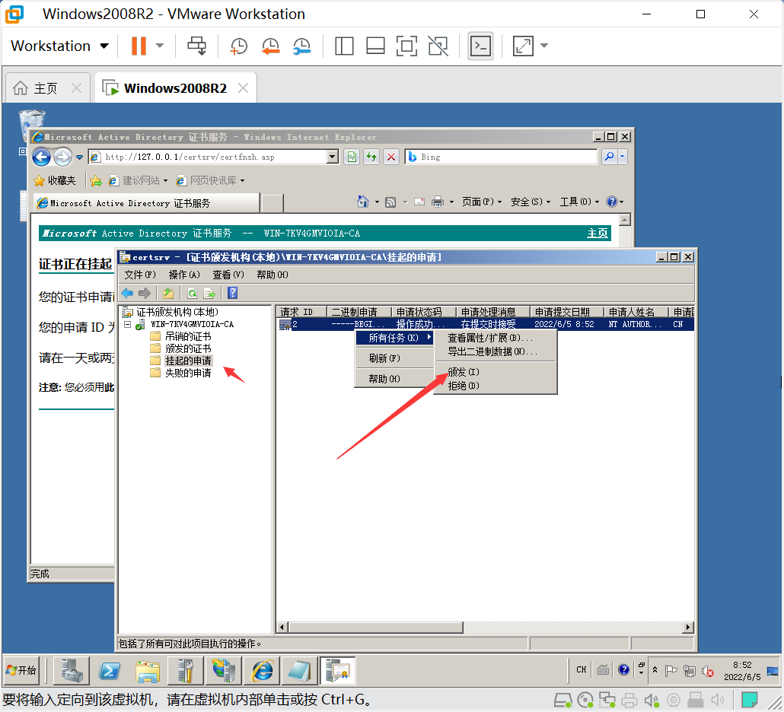The width and height of the screenshot is (784, 712).
Task: Click the 请求 ID column header
Action: (x=301, y=312)
